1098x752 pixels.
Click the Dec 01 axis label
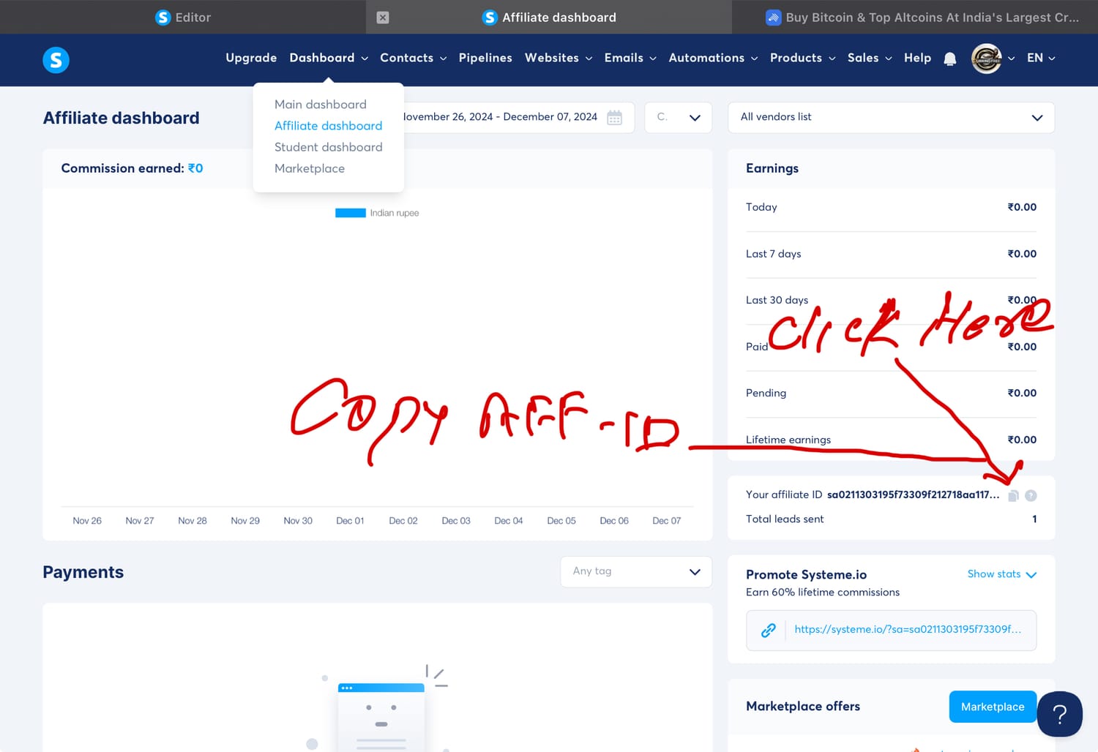click(350, 521)
